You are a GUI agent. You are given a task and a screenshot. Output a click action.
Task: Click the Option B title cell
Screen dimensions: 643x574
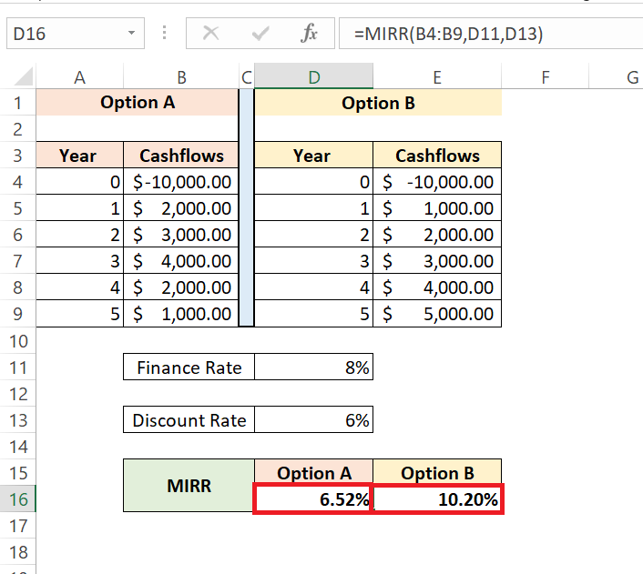click(378, 103)
